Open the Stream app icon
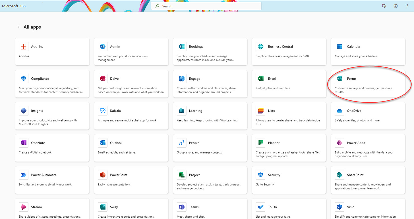Image resolution: width=414 pixels, height=219 pixels. click(24, 207)
